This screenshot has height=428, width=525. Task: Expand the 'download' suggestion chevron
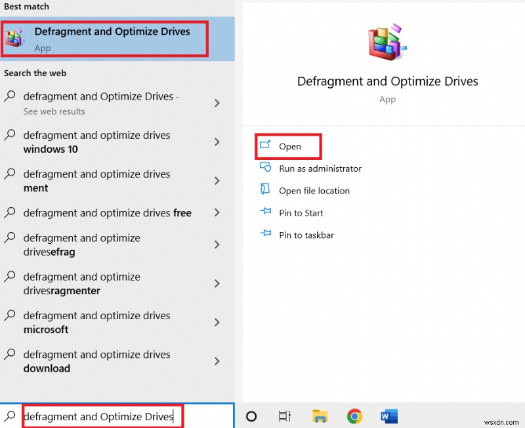(217, 361)
